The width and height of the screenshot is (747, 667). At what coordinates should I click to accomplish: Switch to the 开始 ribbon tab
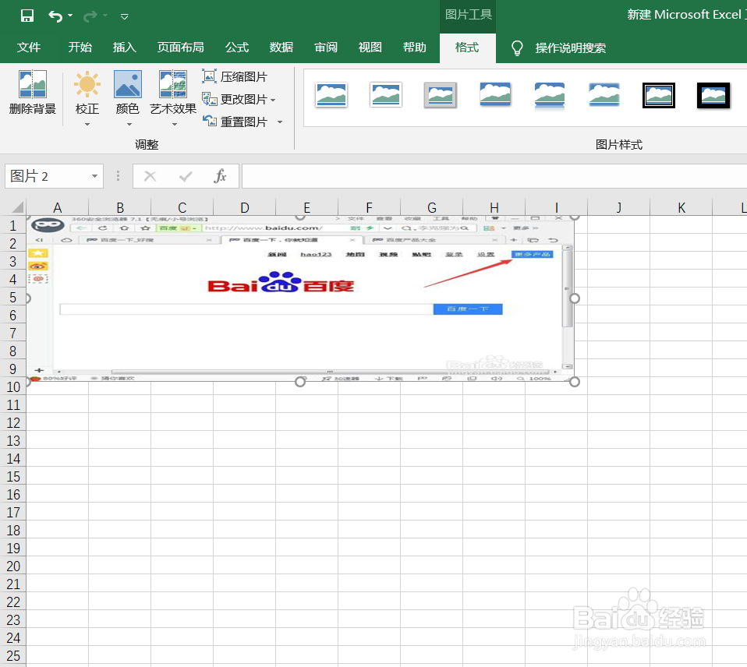pos(80,47)
